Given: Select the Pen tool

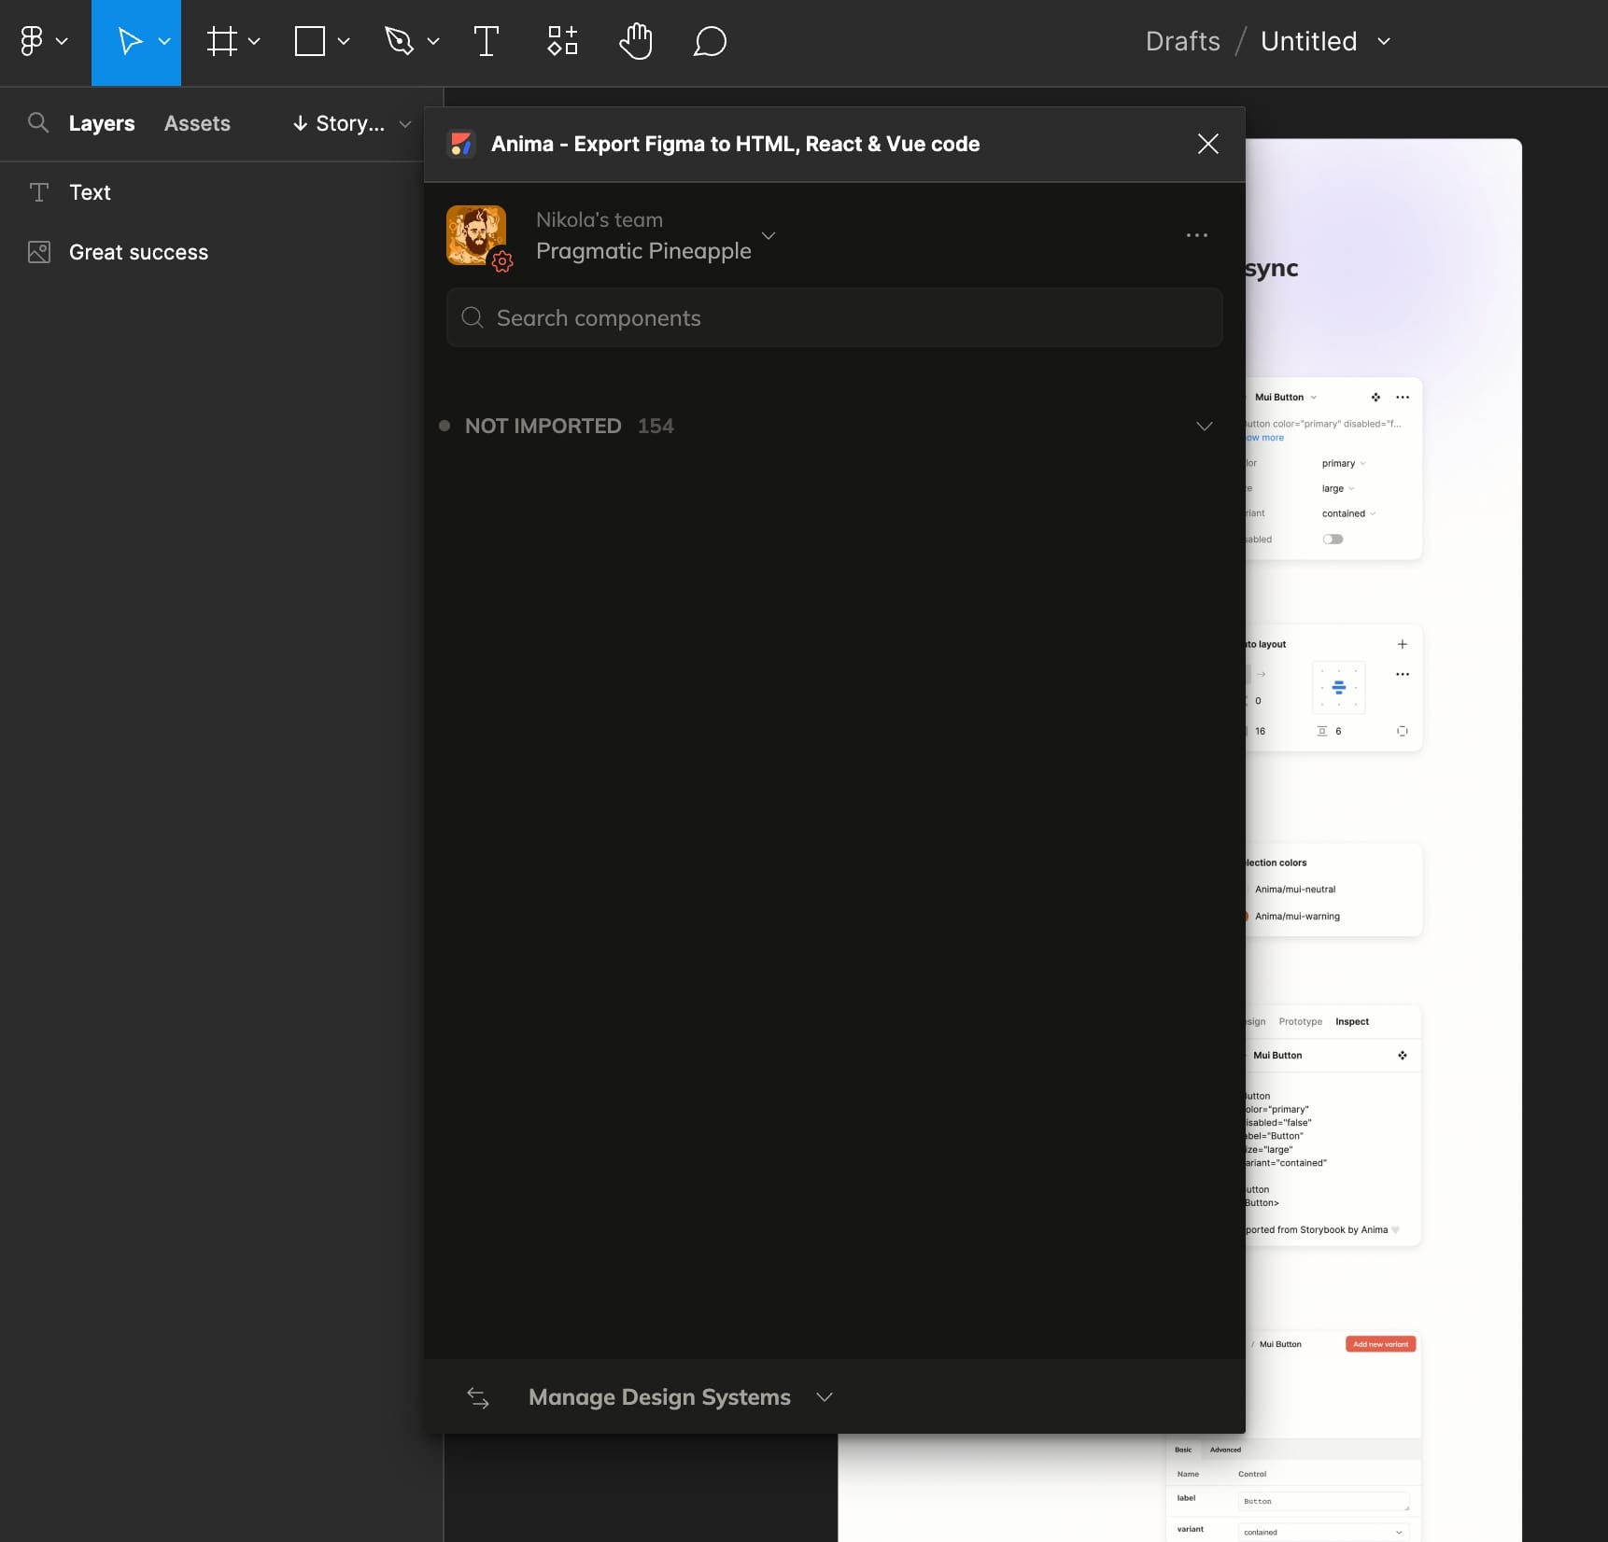Looking at the screenshot, I should point(400,41).
